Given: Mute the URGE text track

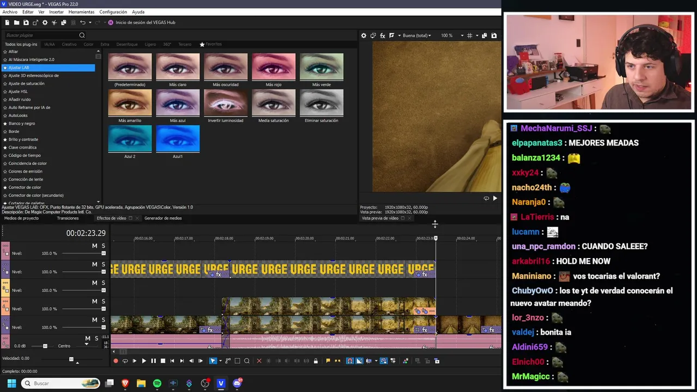Looking at the screenshot, I should (x=94, y=265).
